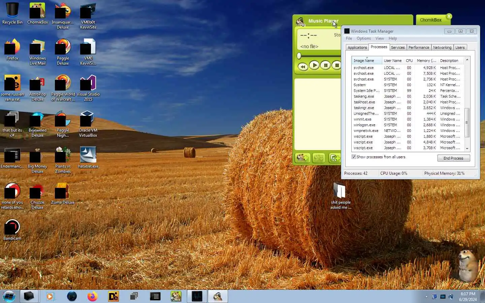Click the process list scrollbar up arrow
Image resolution: width=485 pixels, height=303 pixels.
click(467, 60)
